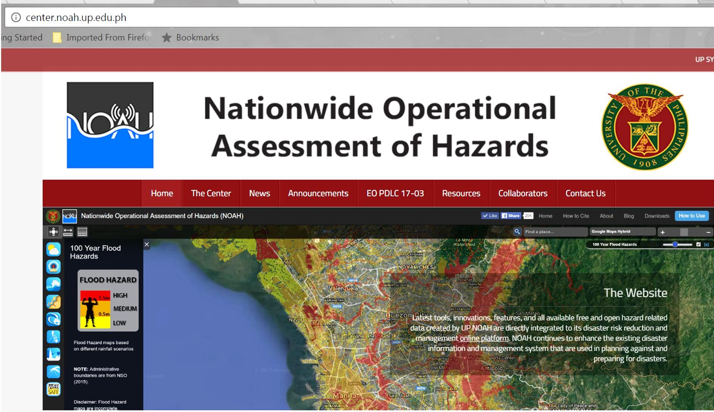
Task: Close the 100 Year Flood Hazards legend panel
Action: (147, 245)
